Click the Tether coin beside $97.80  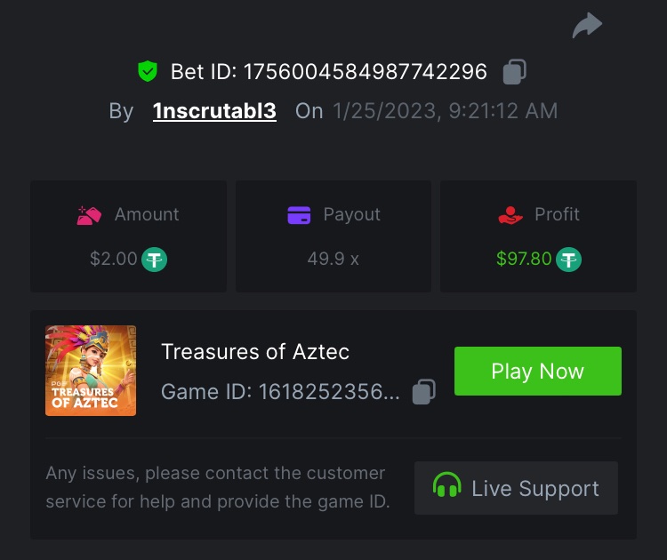pyautogui.click(x=569, y=260)
